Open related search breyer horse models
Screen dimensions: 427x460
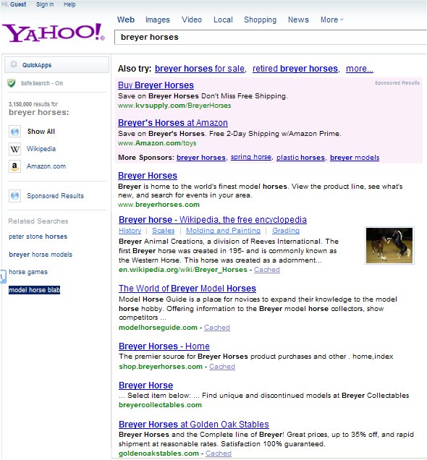tap(41, 255)
